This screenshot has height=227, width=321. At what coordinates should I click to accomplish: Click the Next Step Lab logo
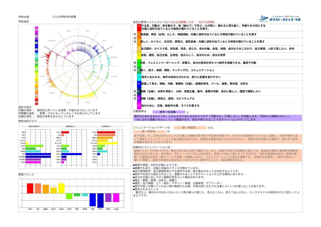click(280, 18)
